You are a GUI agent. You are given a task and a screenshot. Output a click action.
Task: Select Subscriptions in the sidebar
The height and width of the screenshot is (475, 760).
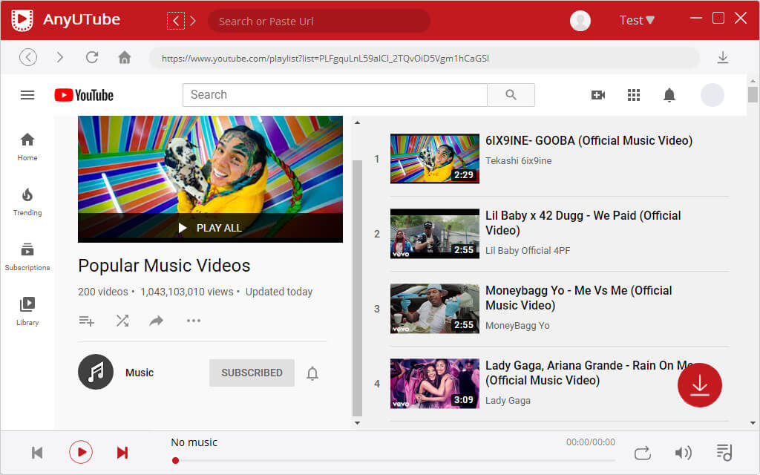[27, 257]
